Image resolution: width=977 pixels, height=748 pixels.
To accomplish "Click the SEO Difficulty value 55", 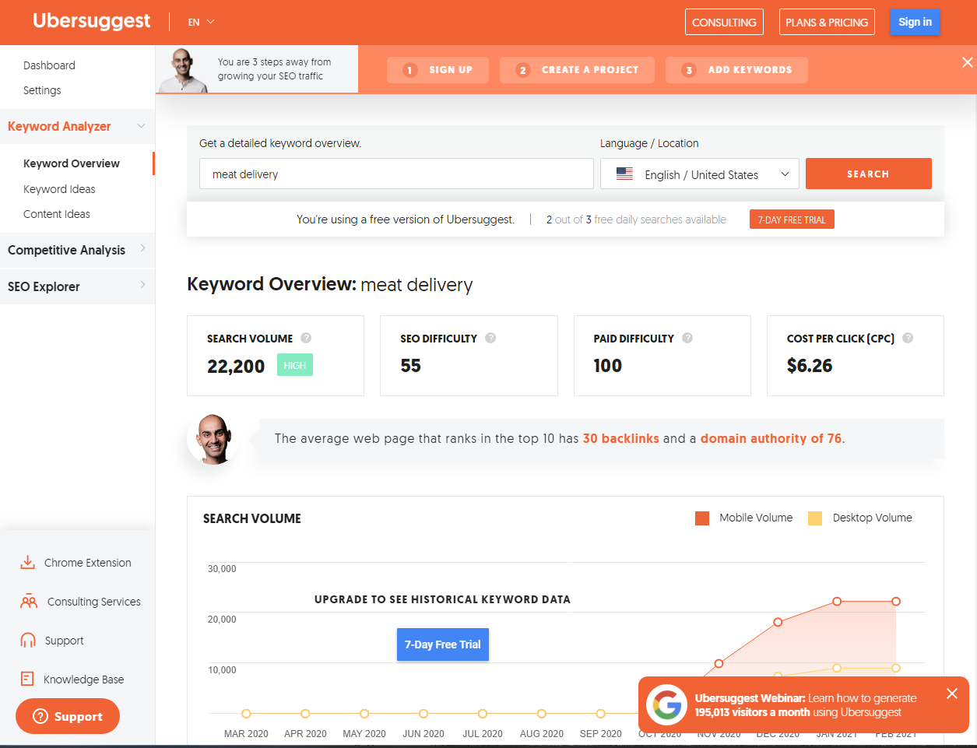I will pos(410,366).
